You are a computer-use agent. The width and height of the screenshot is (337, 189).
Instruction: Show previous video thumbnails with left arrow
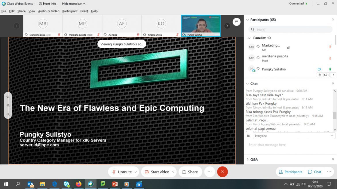(16, 26)
